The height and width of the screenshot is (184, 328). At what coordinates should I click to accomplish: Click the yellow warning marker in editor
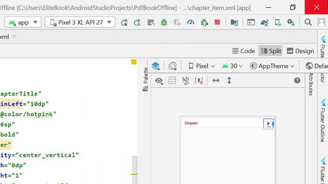pos(134,62)
